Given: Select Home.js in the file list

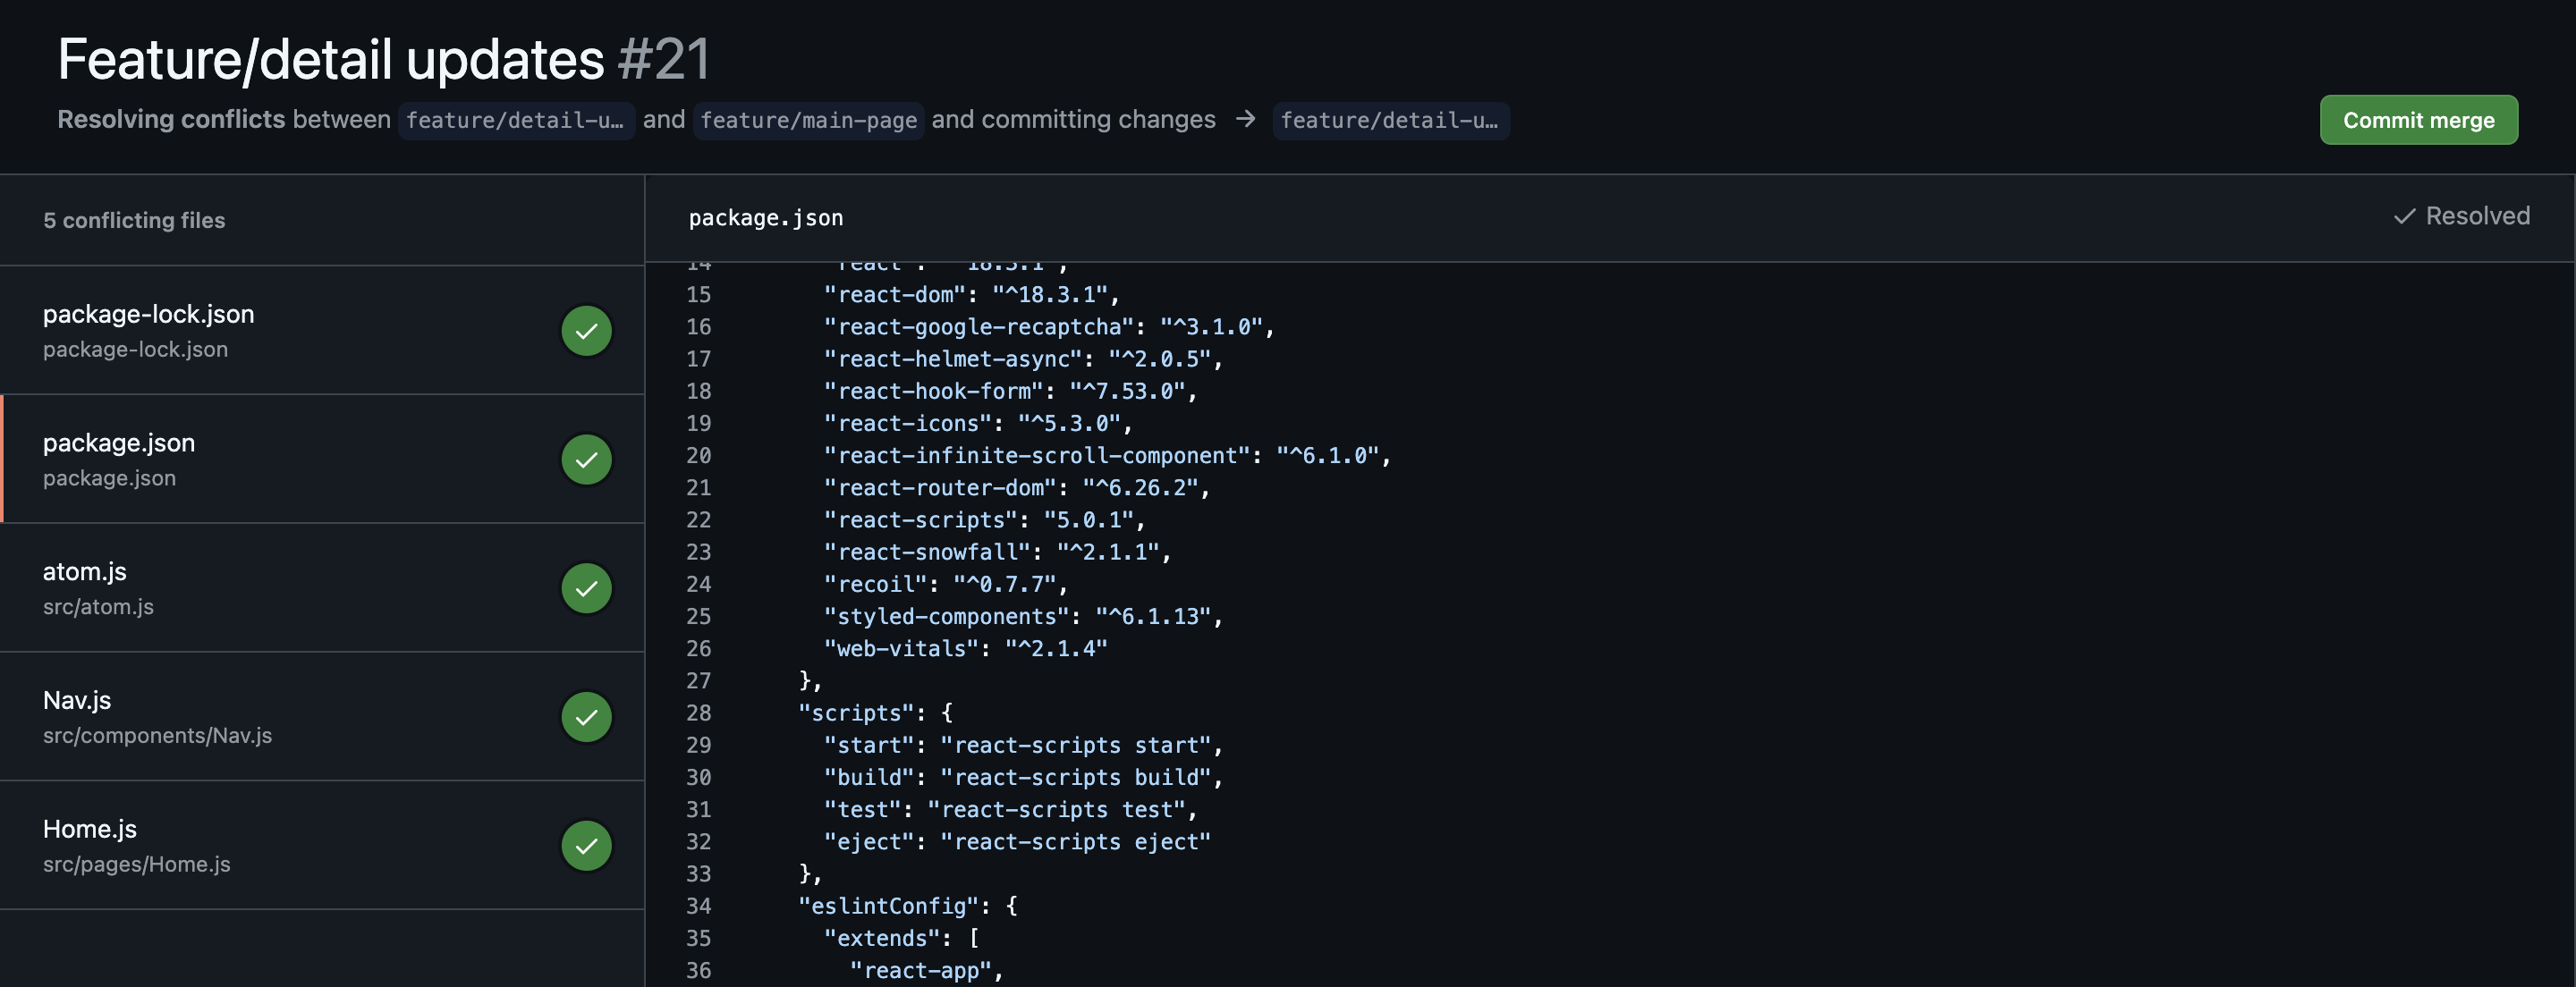Looking at the screenshot, I should (90, 829).
